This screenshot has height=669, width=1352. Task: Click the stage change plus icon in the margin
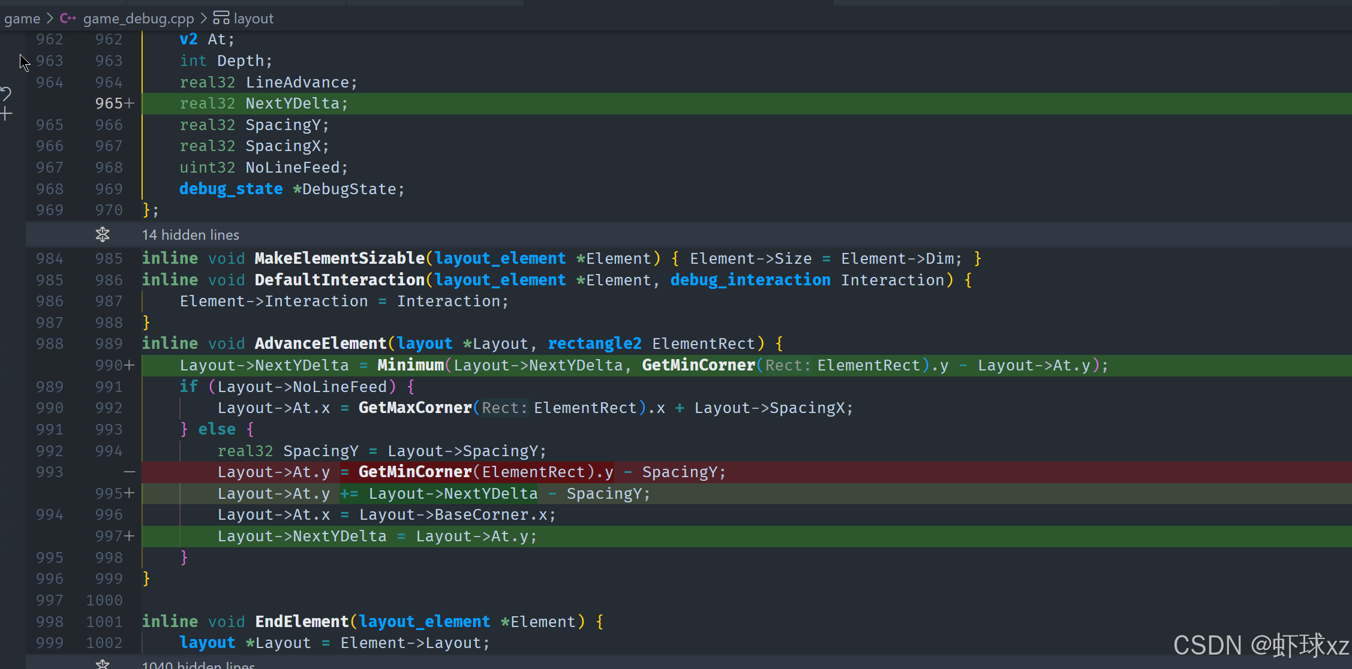pyautogui.click(x=6, y=113)
